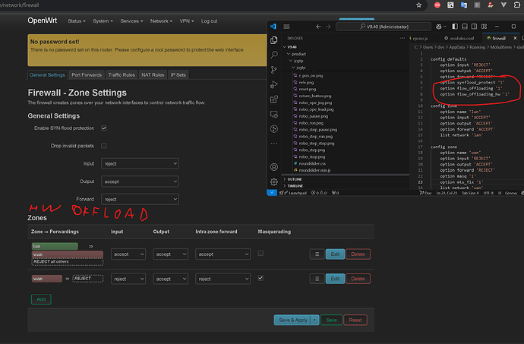
Task: Delete the wan zone
Action: pos(358,279)
